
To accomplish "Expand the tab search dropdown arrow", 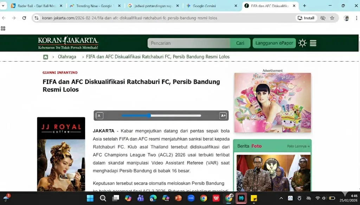I will [3, 6].
